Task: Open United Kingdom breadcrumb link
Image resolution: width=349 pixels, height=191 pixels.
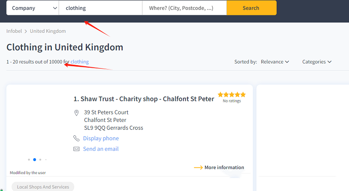Action: [x=48, y=31]
